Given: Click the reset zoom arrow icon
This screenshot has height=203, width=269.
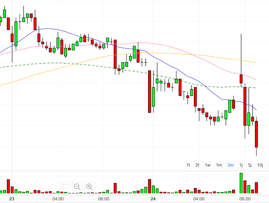Looking at the screenshot, I should click(65, 187).
